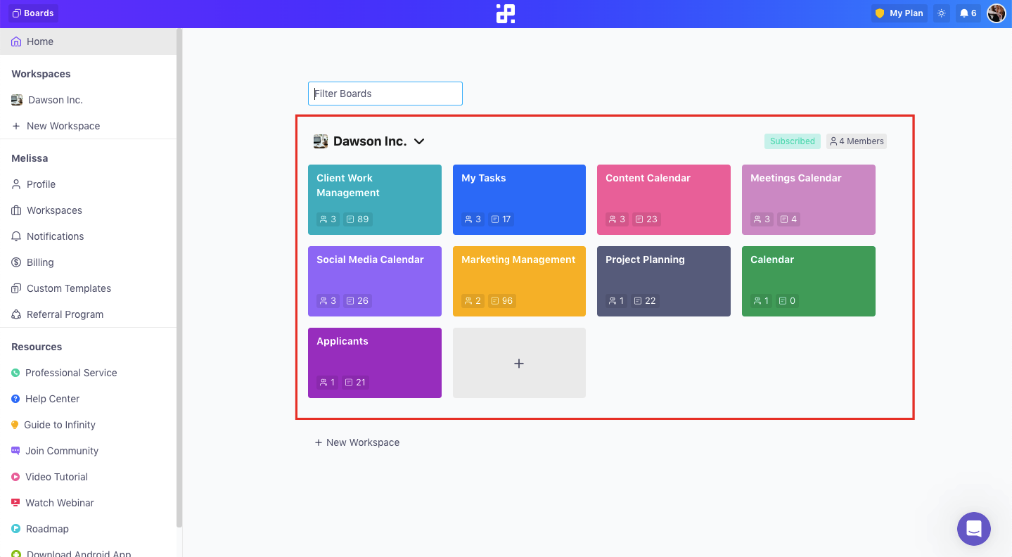This screenshot has width=1012, height=557.
Task: Go to Home in the sidebar
Action: point(40,41)
